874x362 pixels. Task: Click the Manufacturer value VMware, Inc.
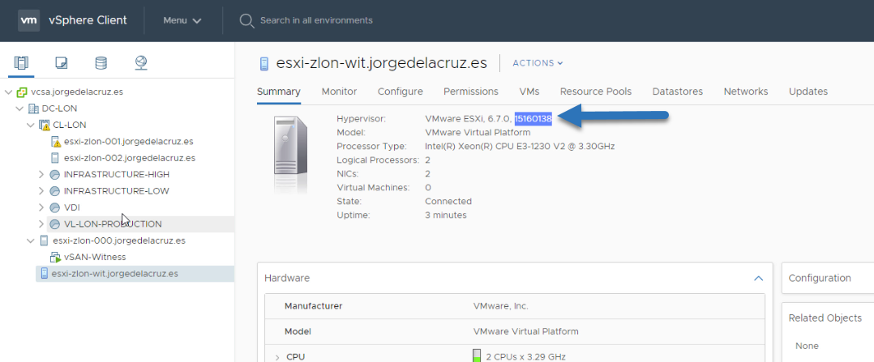click(x=500, y=306)
